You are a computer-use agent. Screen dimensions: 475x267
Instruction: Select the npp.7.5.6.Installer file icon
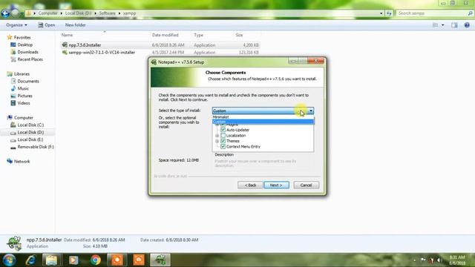tap(65, 44)
